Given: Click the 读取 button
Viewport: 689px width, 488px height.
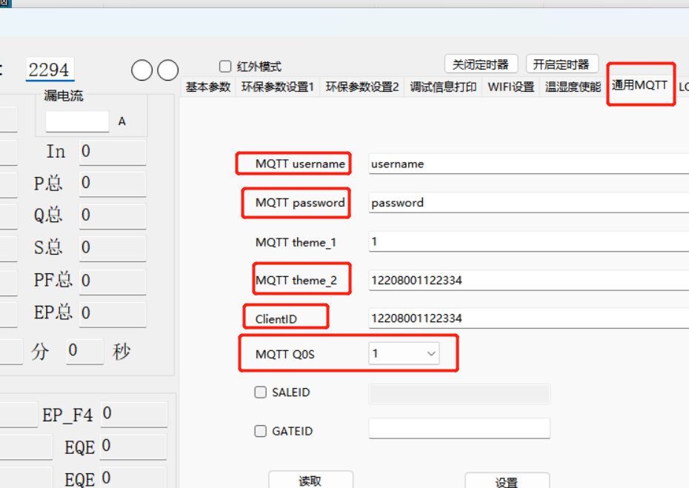Looking at the screenshot, I should [310, 481].
